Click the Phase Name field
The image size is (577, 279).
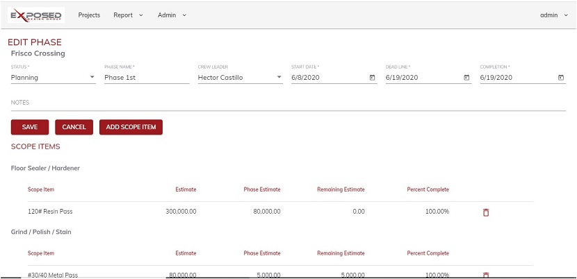(x=147, y=78)
